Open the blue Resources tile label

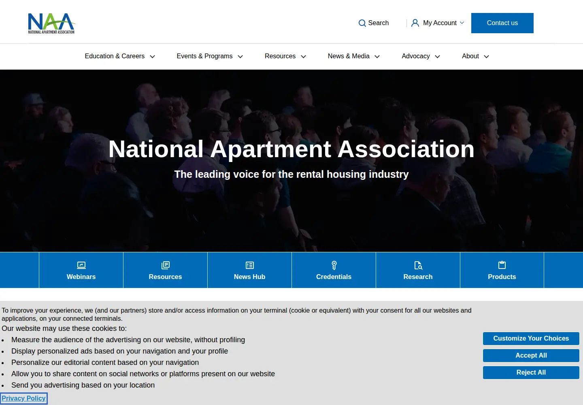[x=166, y=277]
